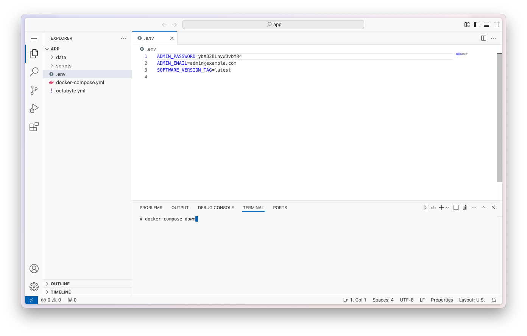Screen dimensions: 527x336
Task: Click the UTF-8 encoding status item
Action: point(407,300)
